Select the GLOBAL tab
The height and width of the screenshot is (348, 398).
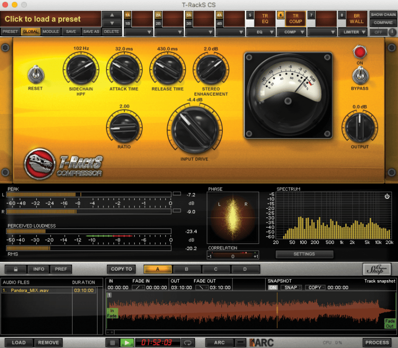pyautogui.click(x=30, y=31)
